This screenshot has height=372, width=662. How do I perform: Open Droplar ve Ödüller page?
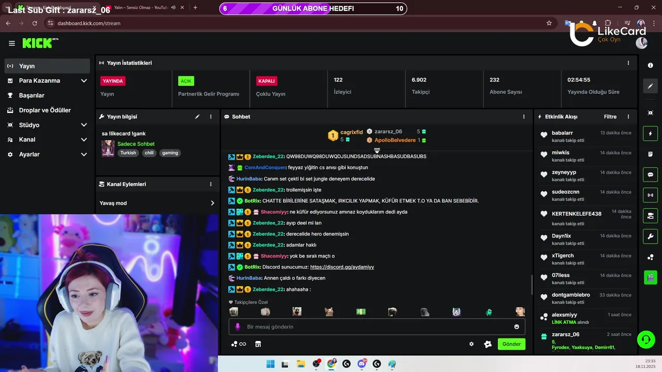click(47, 110)
